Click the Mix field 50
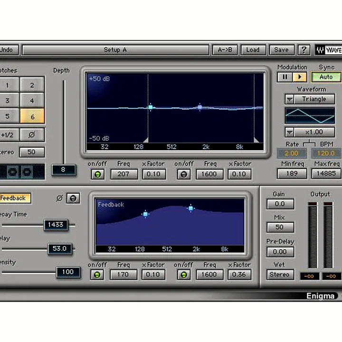Screen dimensions: 342x342 pyautogui.click(x=280, y=227)
